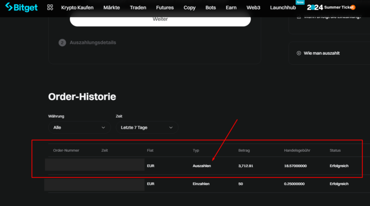
Task: Click the Bitget logo
Action: 23,7
